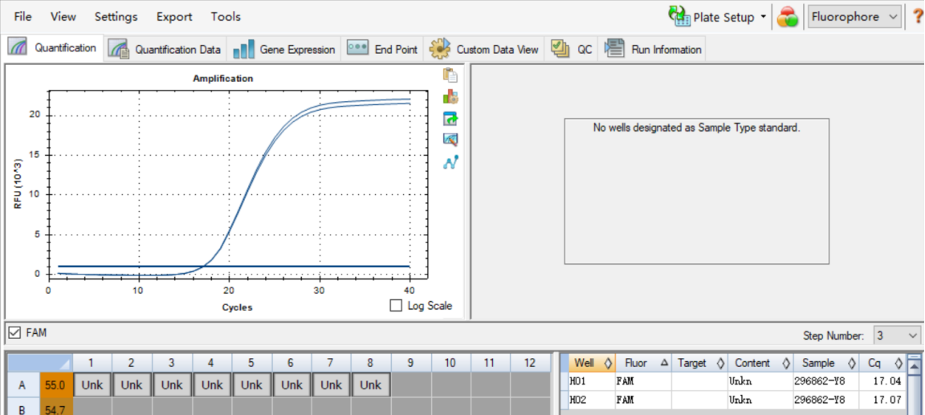Screen dimensions: 925x415
Task: Open the Fluorophore dropdown
Action: tap(855, 17)
